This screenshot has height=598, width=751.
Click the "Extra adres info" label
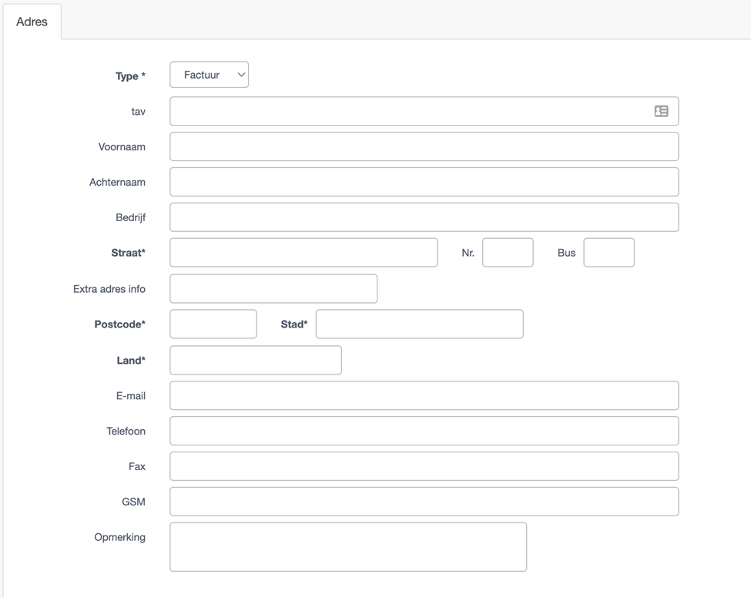(x=109, y=289)
